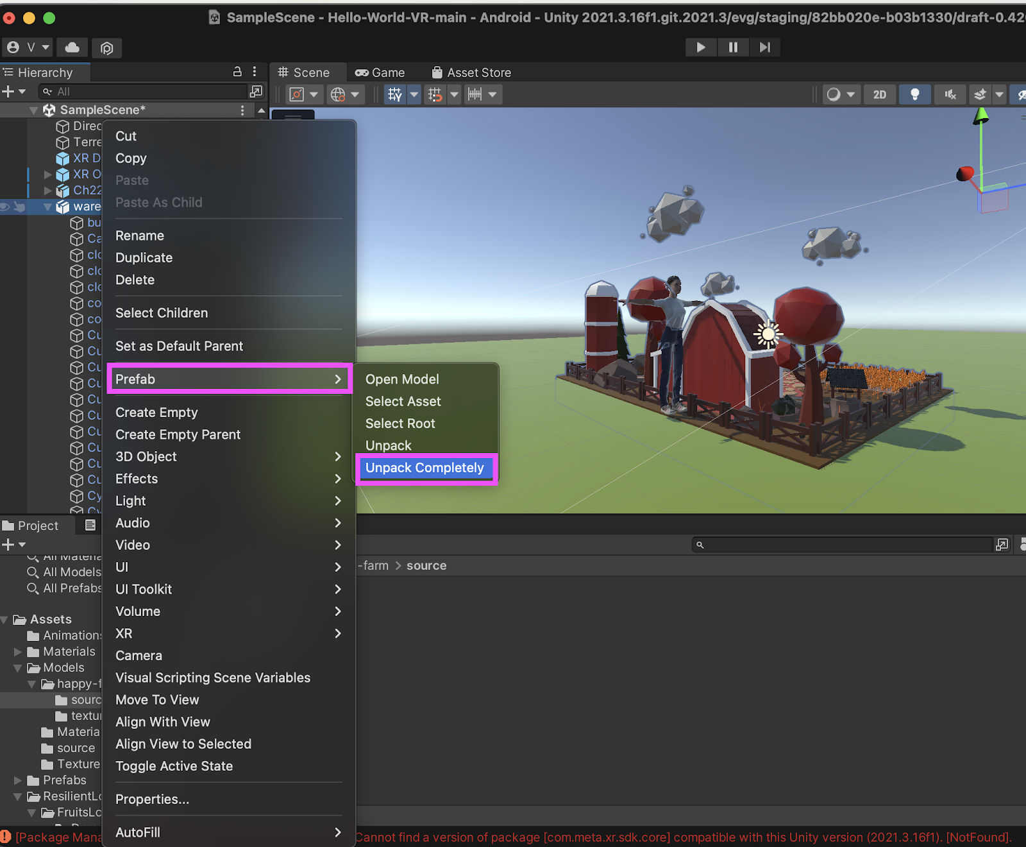Collapse the Models folder in Project
Screen dimensions: 1026x847
[x=18, y=668]
